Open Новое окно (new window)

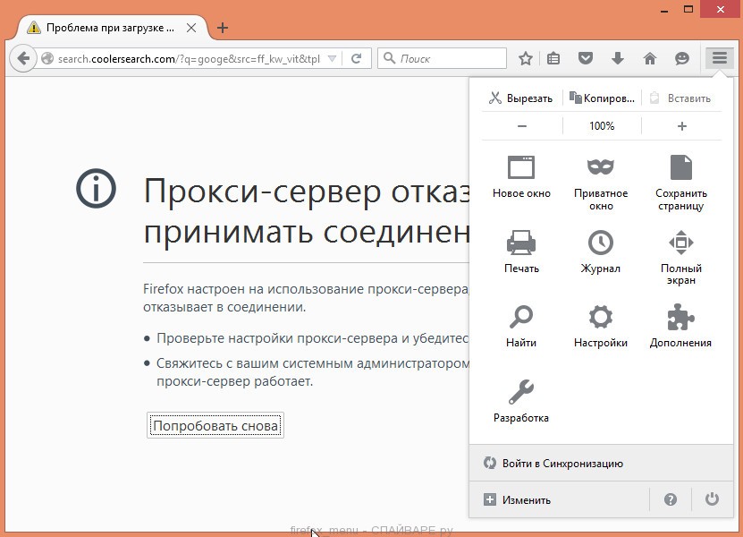coord(521,177)
